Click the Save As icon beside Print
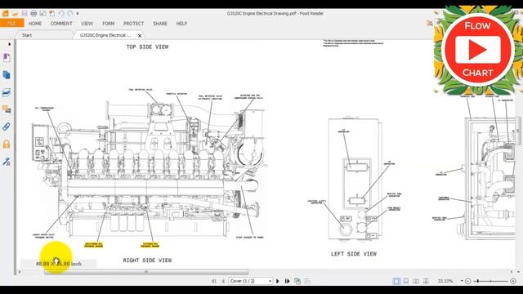523x294 pixels. (x=42, y=14)
